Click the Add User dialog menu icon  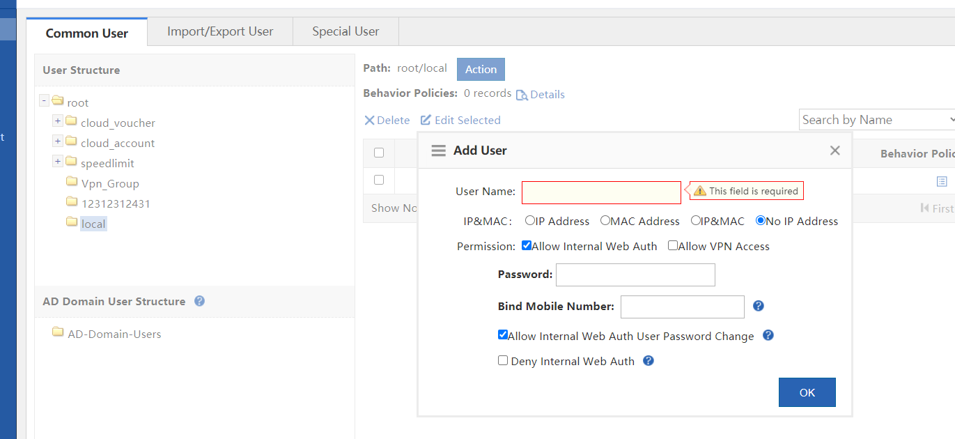point(438,151)
